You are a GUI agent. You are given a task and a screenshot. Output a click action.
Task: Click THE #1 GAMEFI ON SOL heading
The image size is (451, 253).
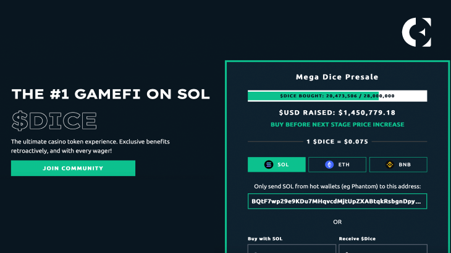pyautogui.click(x=111, y=94)
